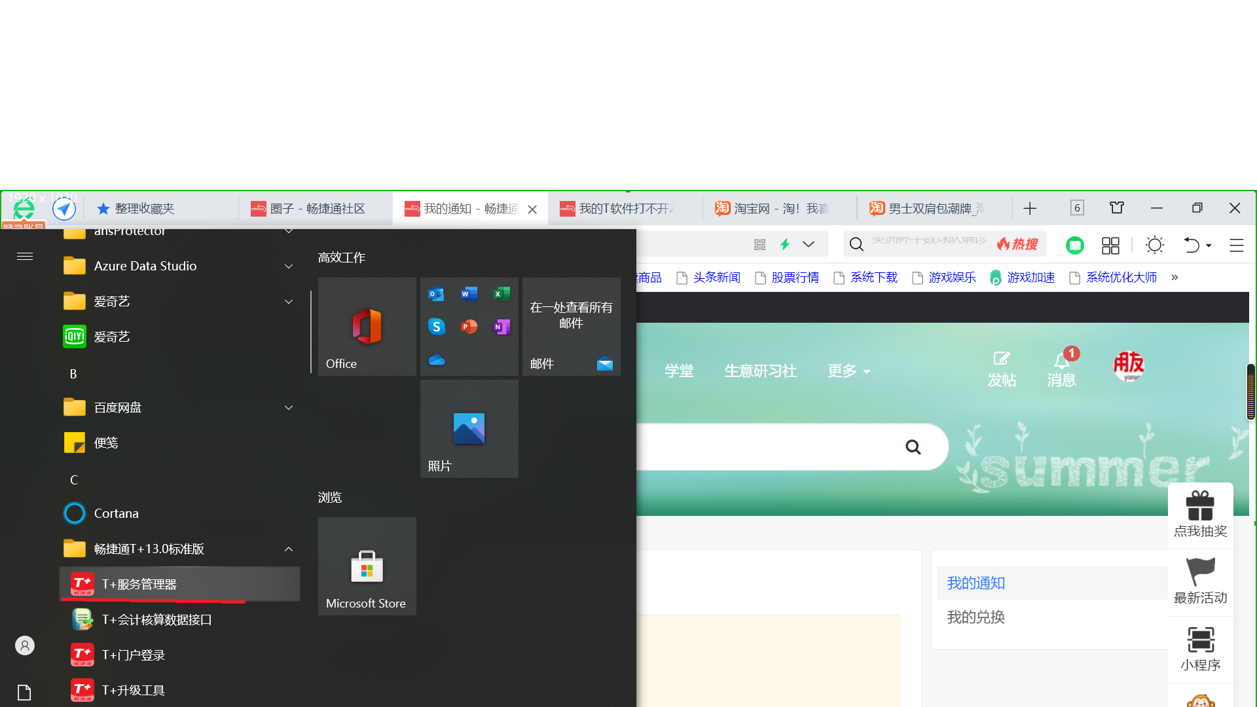Launch Word from the Office apps tile
Image resolution: width=1257 pixels, height=707 pixels.
(469, 294)
